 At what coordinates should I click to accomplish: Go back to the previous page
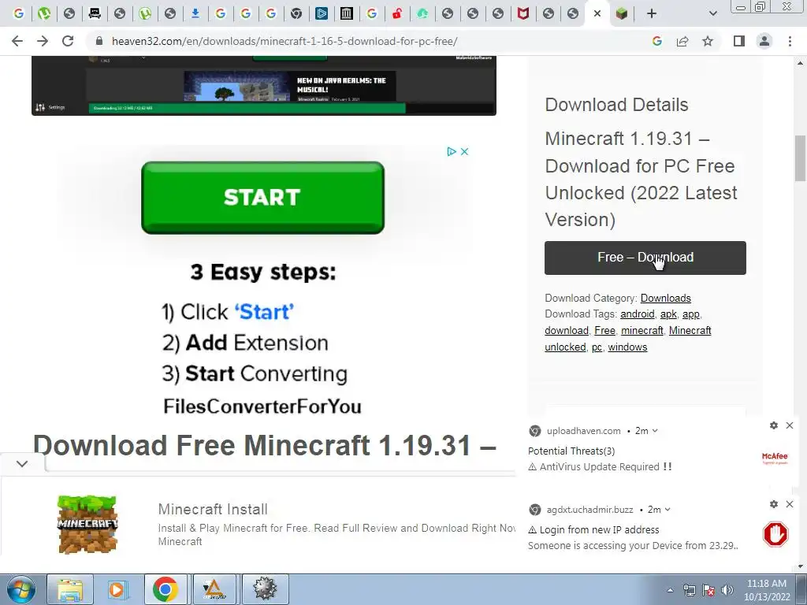17,41
